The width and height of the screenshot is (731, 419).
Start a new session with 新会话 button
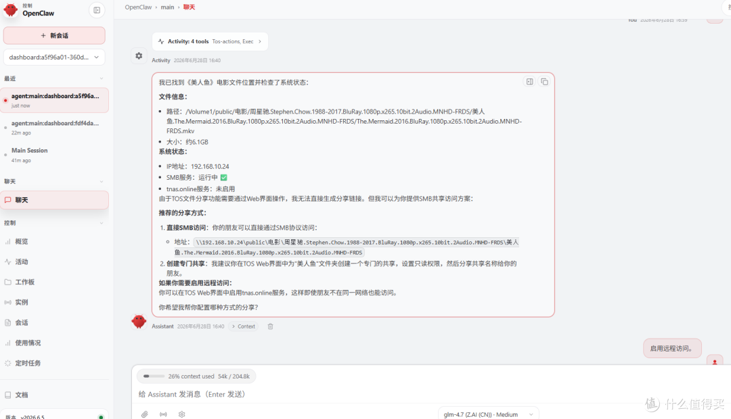point(54,35)
